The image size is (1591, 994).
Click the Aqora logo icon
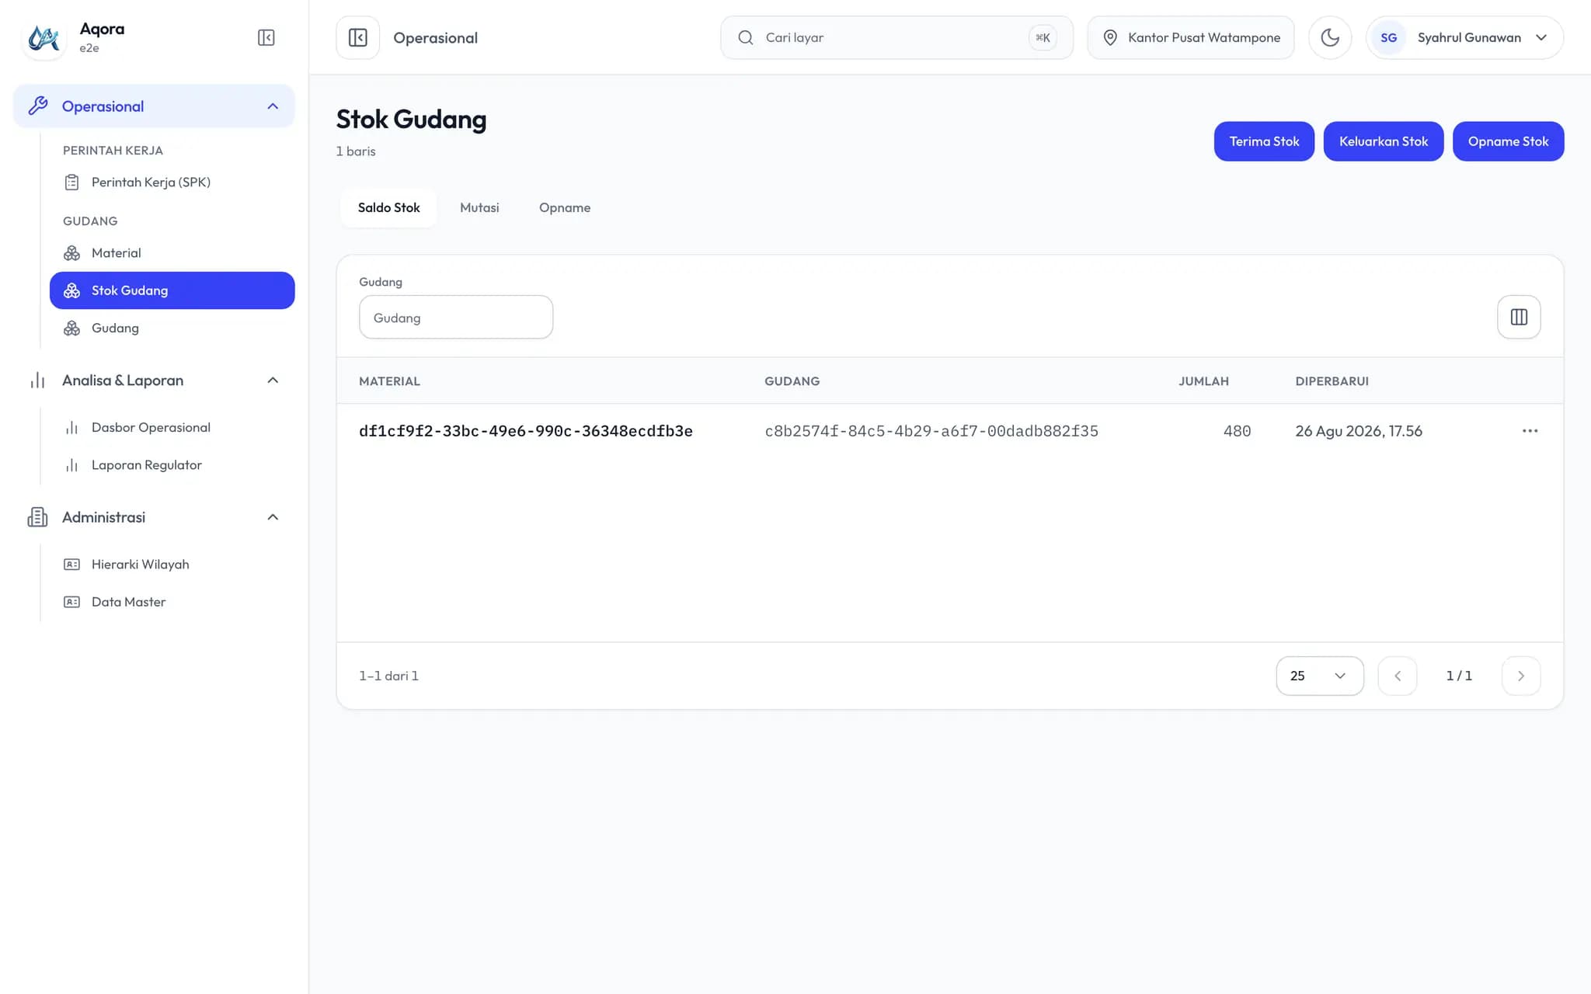coord(44,37)
